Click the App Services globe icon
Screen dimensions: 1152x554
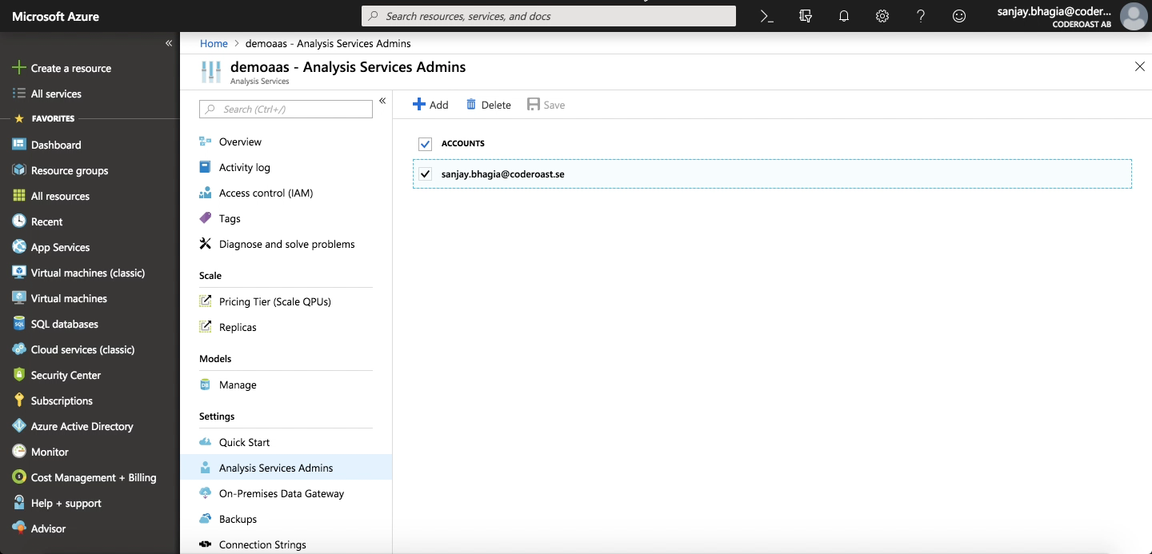tap(19, 247)
